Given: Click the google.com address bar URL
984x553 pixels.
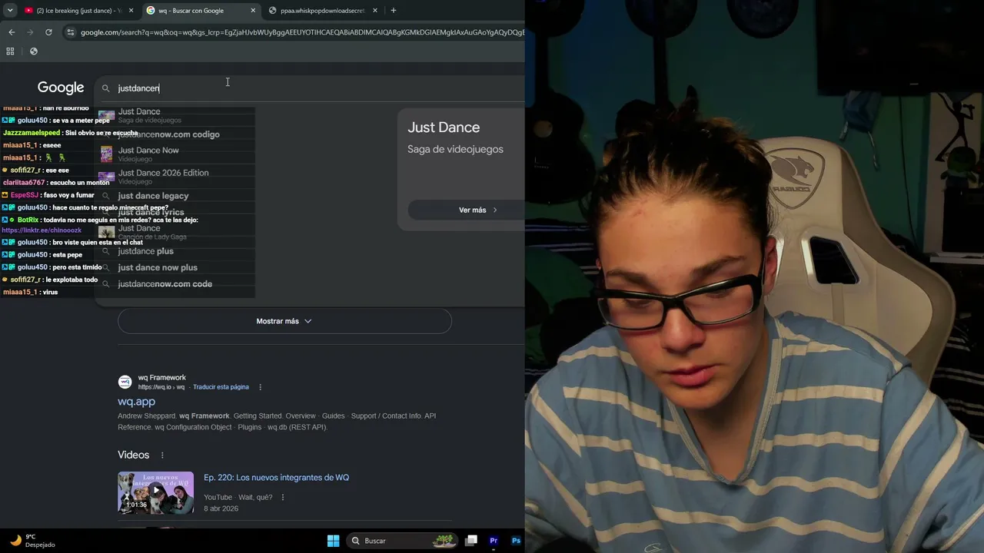Looking at the screenshot, I should [x=302, y=32].
